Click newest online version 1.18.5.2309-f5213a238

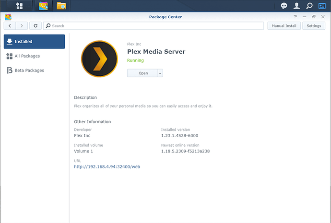(x=185, y=151)
